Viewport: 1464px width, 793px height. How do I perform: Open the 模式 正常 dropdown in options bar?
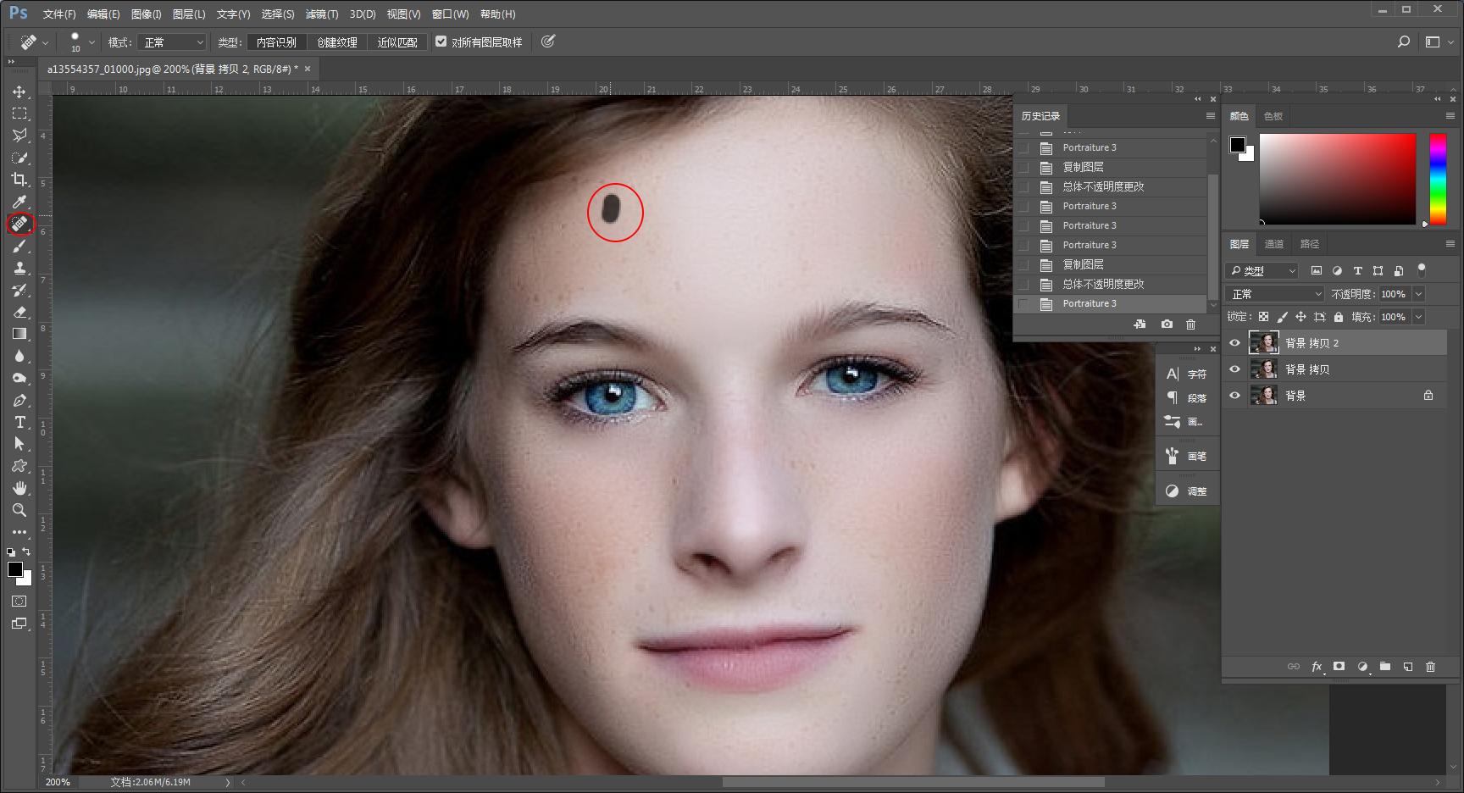pos(173,42)
